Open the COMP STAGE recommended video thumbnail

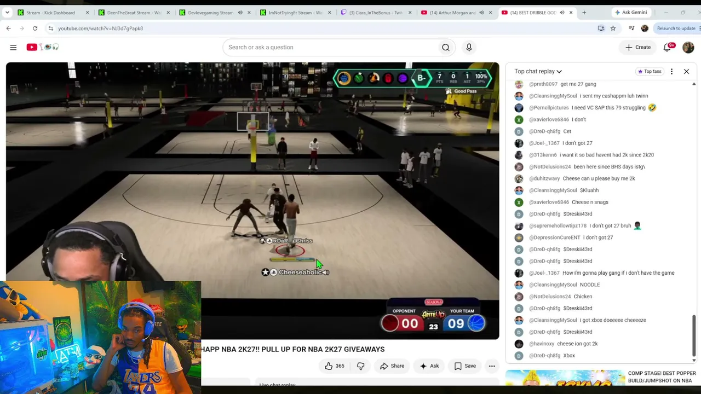565,378
